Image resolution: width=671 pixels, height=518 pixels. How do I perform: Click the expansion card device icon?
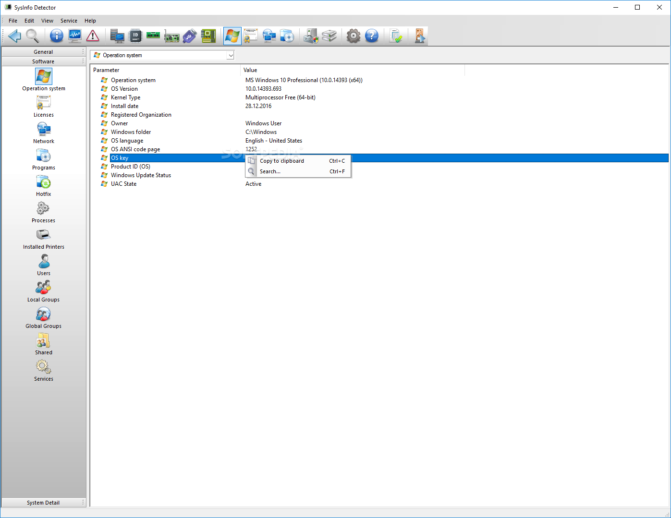pos(171,36)
